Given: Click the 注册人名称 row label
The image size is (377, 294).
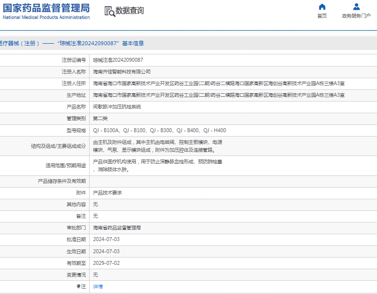Looking at the screenshot, I should (74, 72).
